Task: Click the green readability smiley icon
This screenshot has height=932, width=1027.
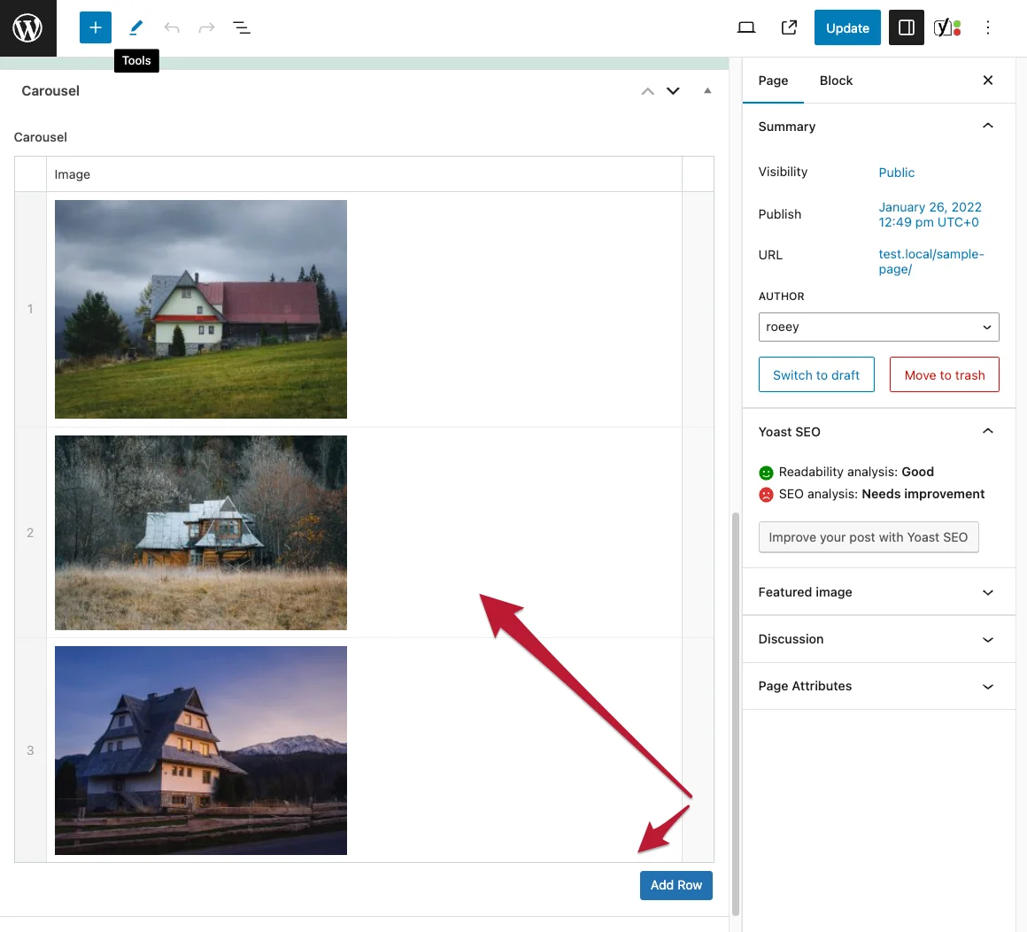Action: [766, 473]
